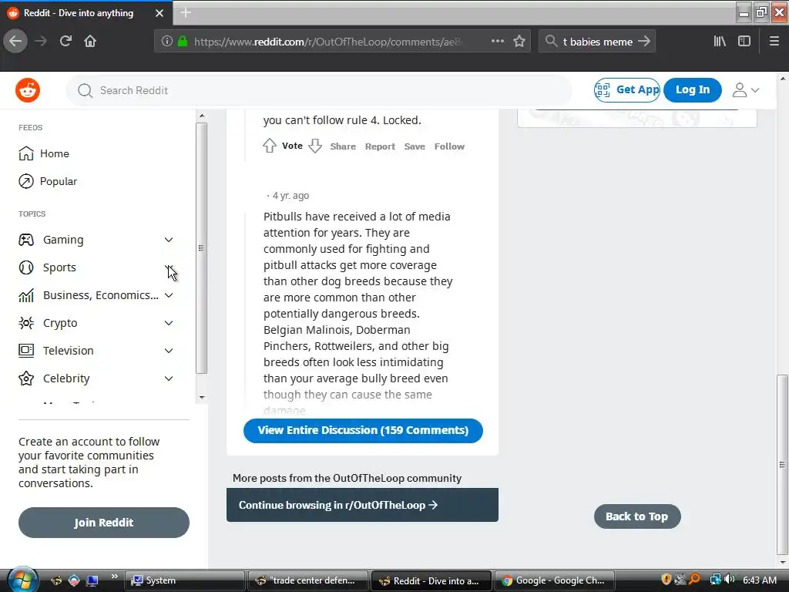Click the Join Reddit button
The image size is (789, 592).
(104, 523)
